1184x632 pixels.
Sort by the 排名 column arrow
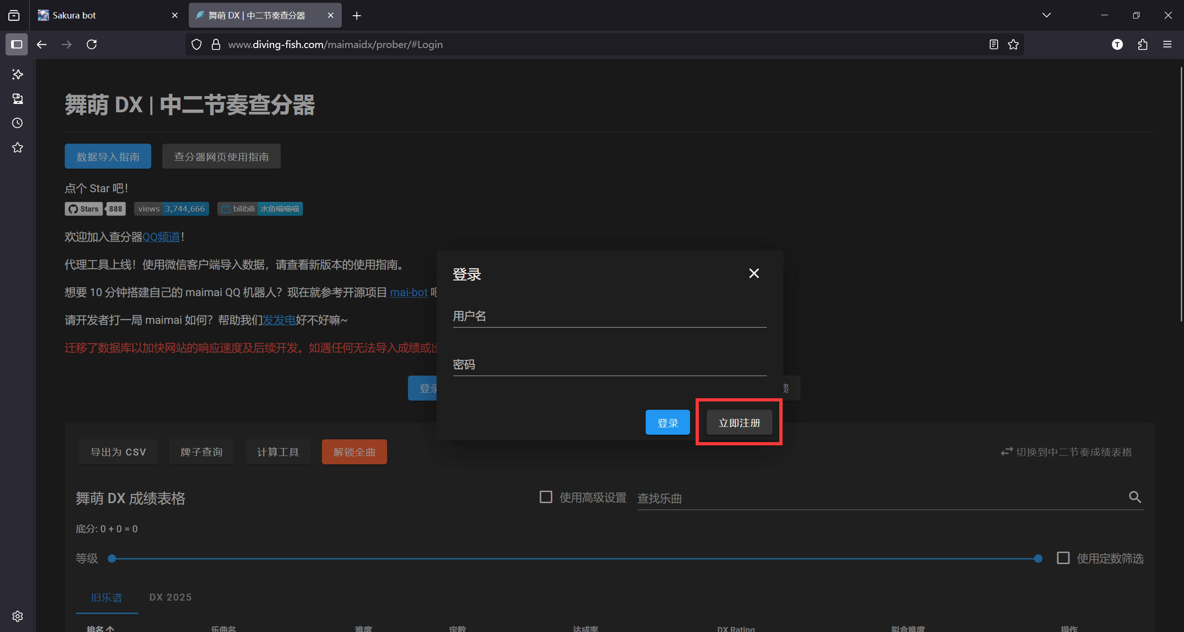point(110,628)
